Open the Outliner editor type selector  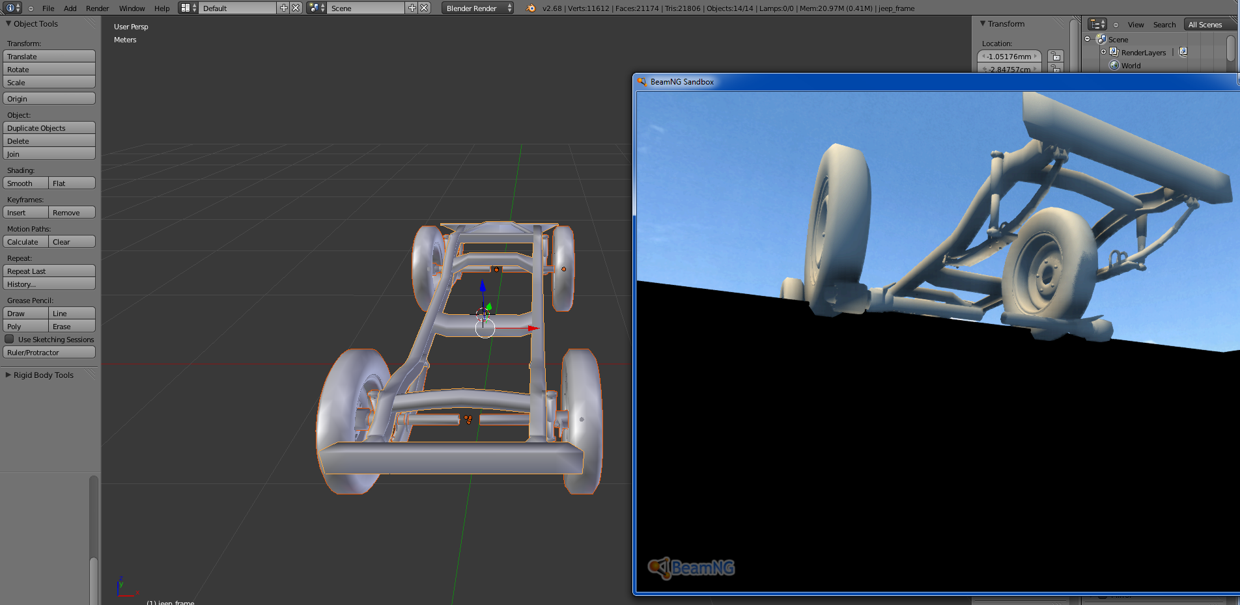click(x=1097, y=24)
